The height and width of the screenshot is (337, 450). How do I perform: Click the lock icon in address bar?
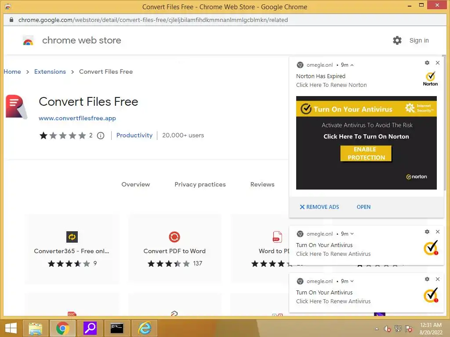(x=11, y=20)
